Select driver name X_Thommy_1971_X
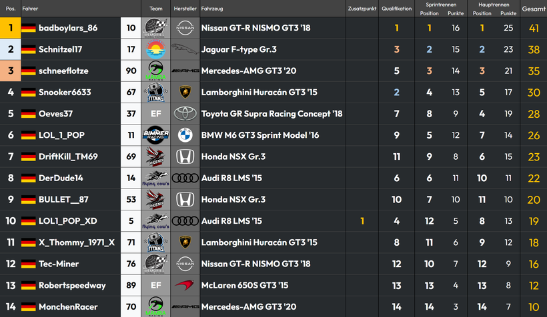The height and width of the screenshot is (317, 547). [77, 242]
